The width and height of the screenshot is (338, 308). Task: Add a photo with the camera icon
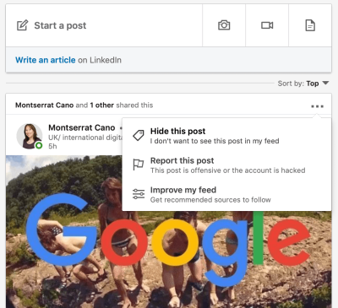(224, 25)
